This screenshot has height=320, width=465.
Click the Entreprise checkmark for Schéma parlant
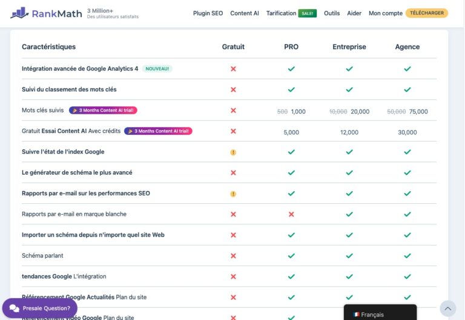tap(349, 256)
